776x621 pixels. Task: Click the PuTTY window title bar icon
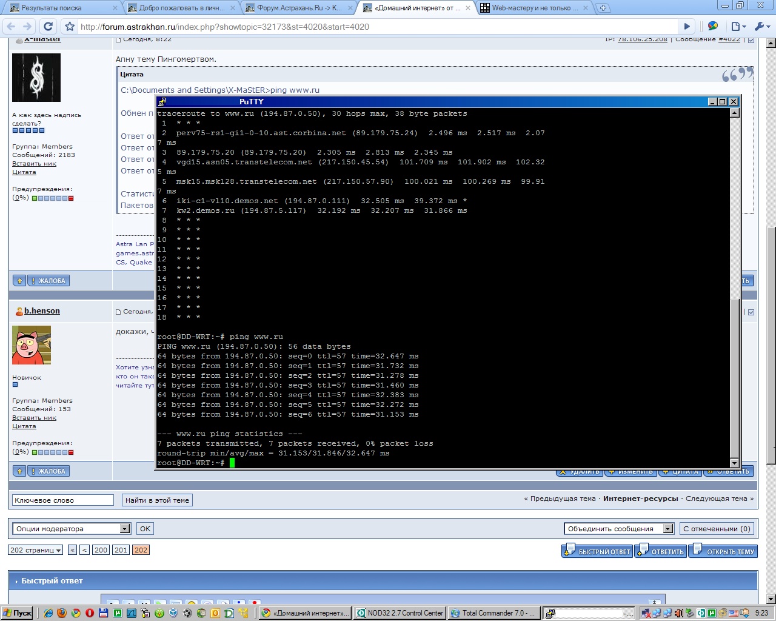click(x=162, y=102)
